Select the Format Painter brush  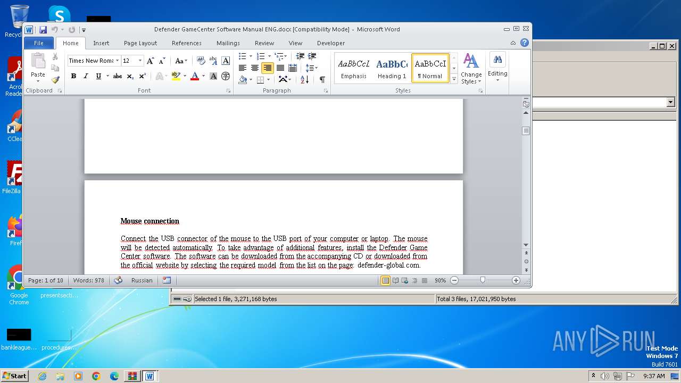(55, 80)
